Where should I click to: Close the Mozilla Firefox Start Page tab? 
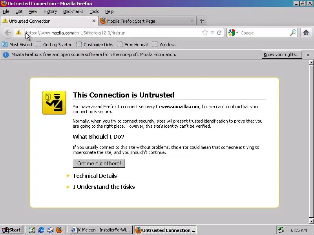tap(192, 21)
